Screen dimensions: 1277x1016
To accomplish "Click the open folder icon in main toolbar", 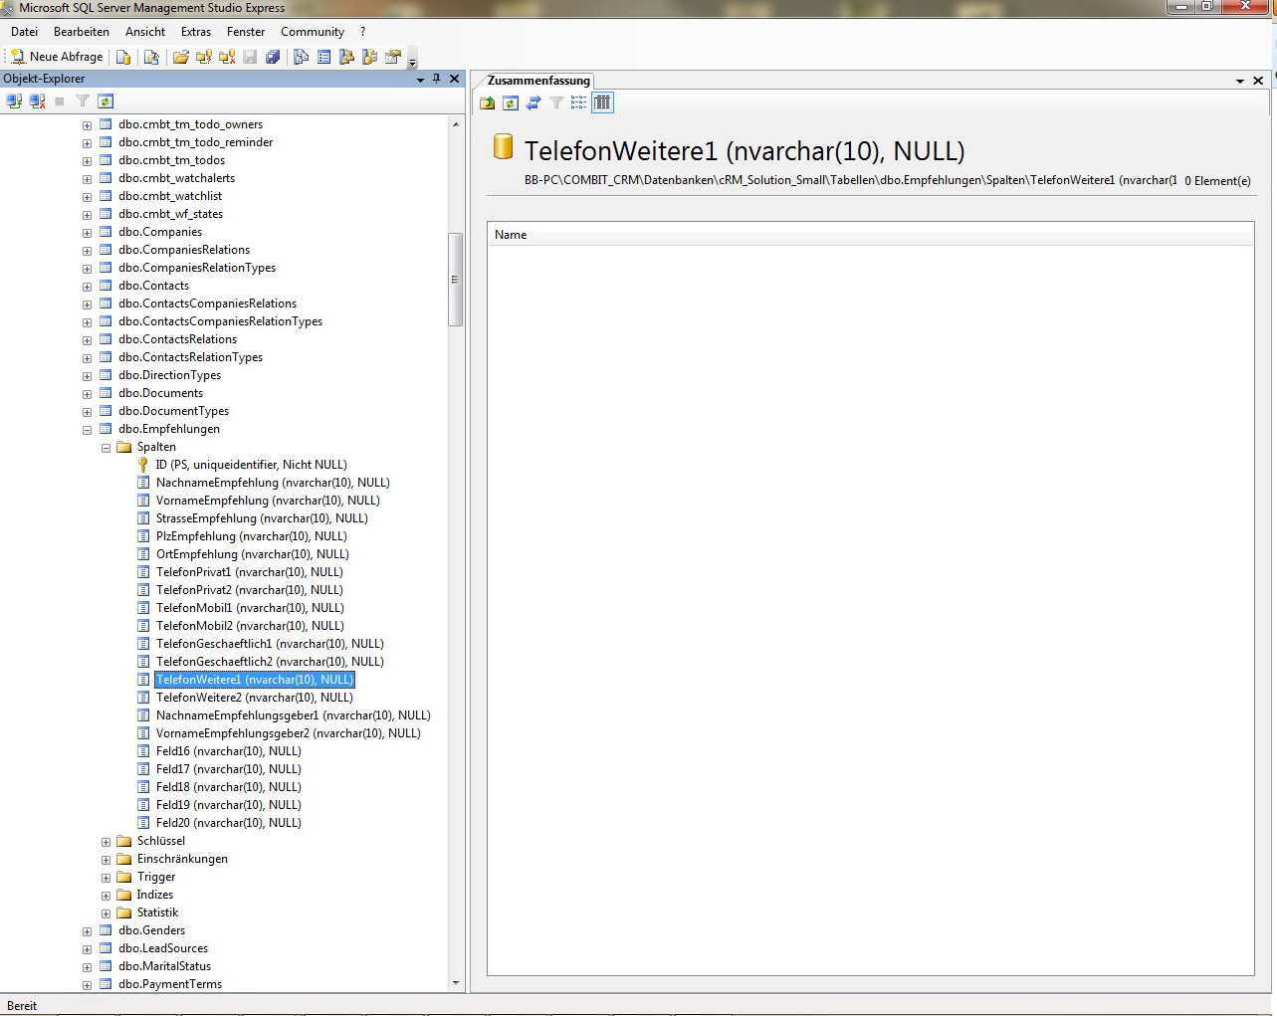I will pos(180,57).
